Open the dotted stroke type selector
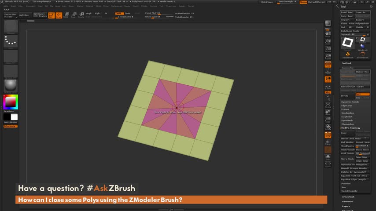The image size is (376, 211). click(x=11, y=41)
